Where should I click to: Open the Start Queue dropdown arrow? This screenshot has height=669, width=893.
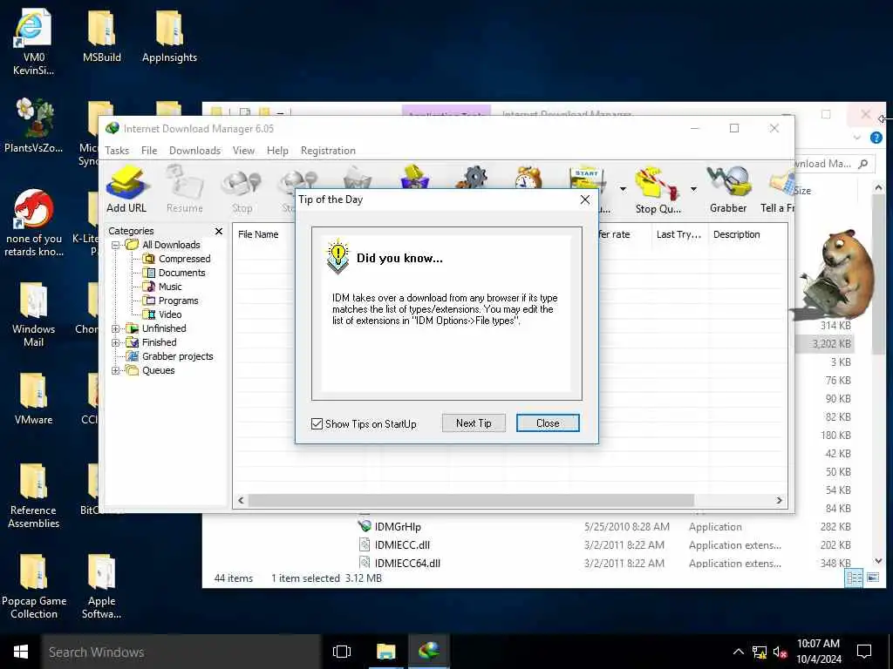[x=623, y=189]
